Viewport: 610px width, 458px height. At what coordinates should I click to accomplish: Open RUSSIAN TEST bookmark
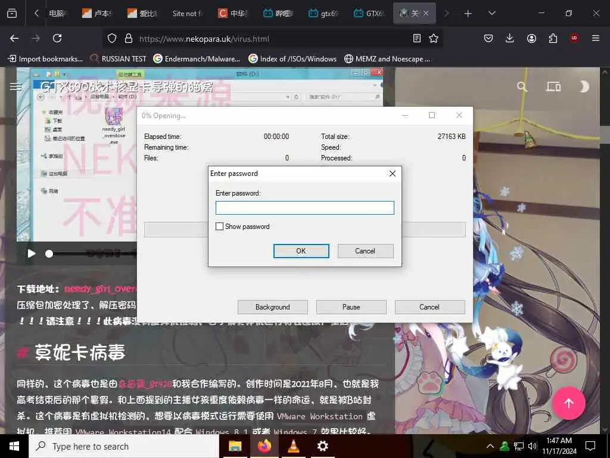119,59
